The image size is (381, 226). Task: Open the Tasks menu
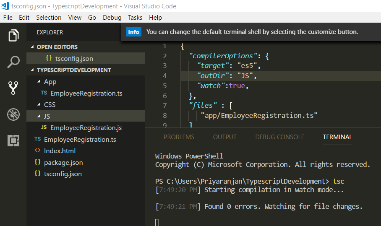pyautogui.click(x=135, y=18)
